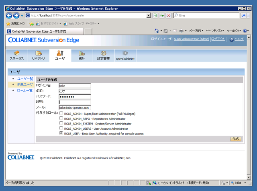This screenshot has width=257, height=191.
Task: Select the CollabNet Subversion Edge browser tab
Action: click(45, 31)
